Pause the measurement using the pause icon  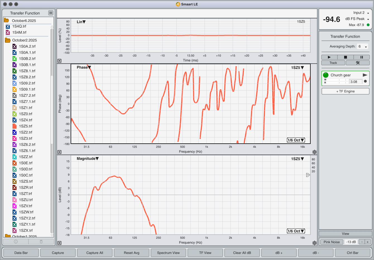point(361,57)
